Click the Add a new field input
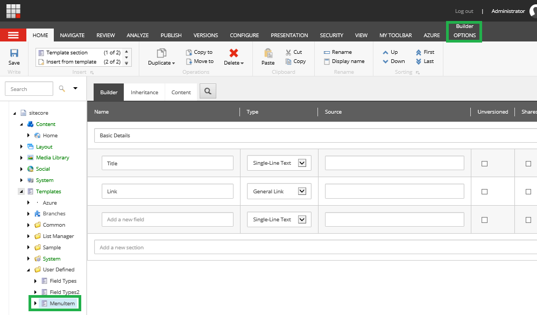 tap(167, 220)
